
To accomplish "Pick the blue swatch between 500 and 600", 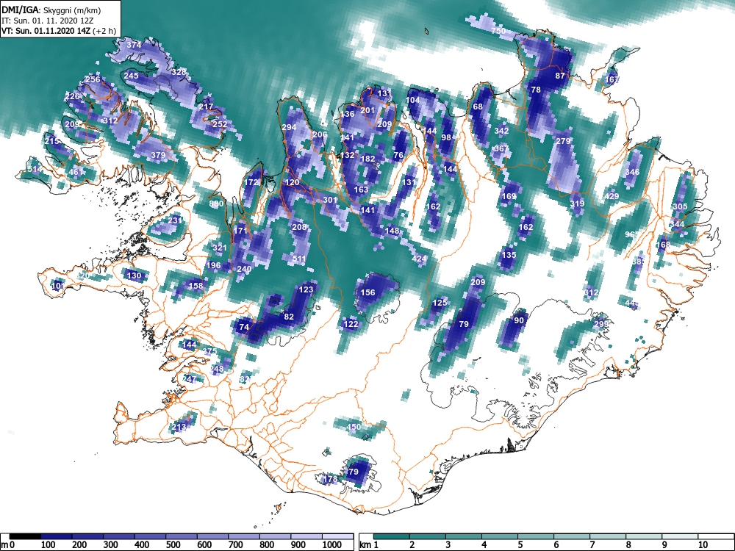I will (182, 536).
